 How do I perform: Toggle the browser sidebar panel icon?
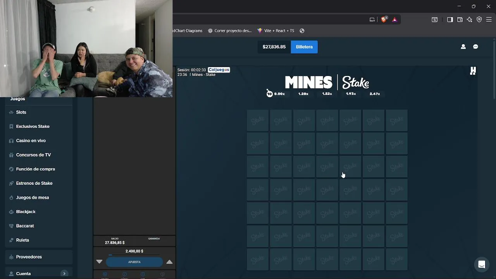[450, 19]
